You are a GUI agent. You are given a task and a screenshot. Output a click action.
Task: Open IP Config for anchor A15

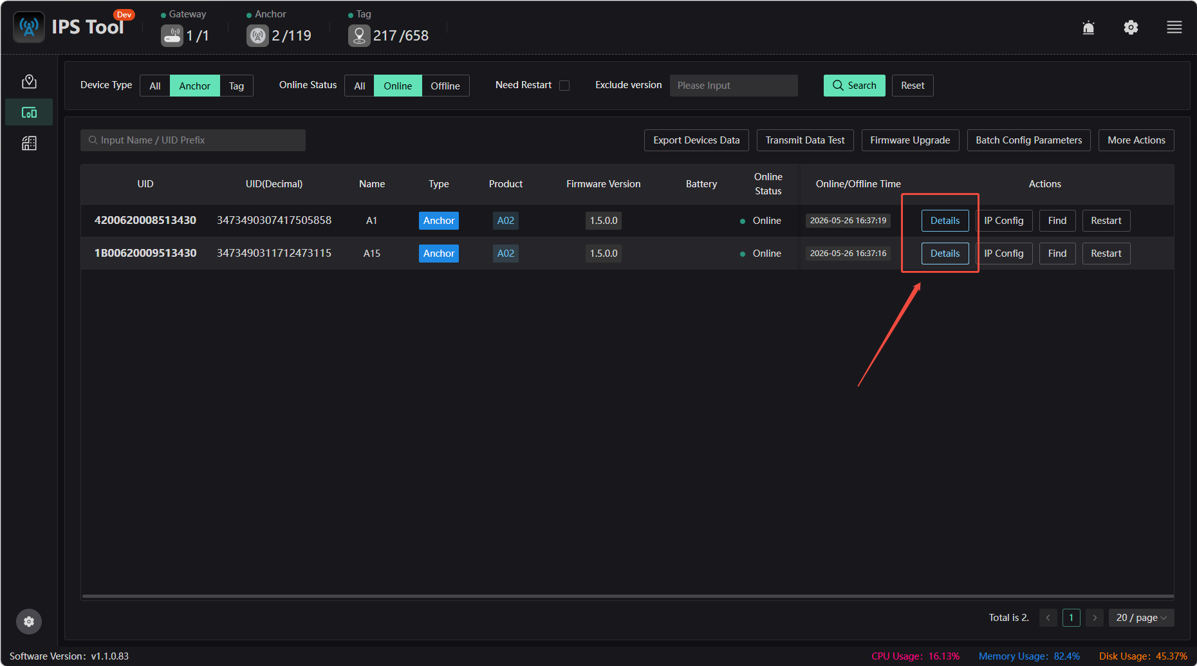point(1003,254)
